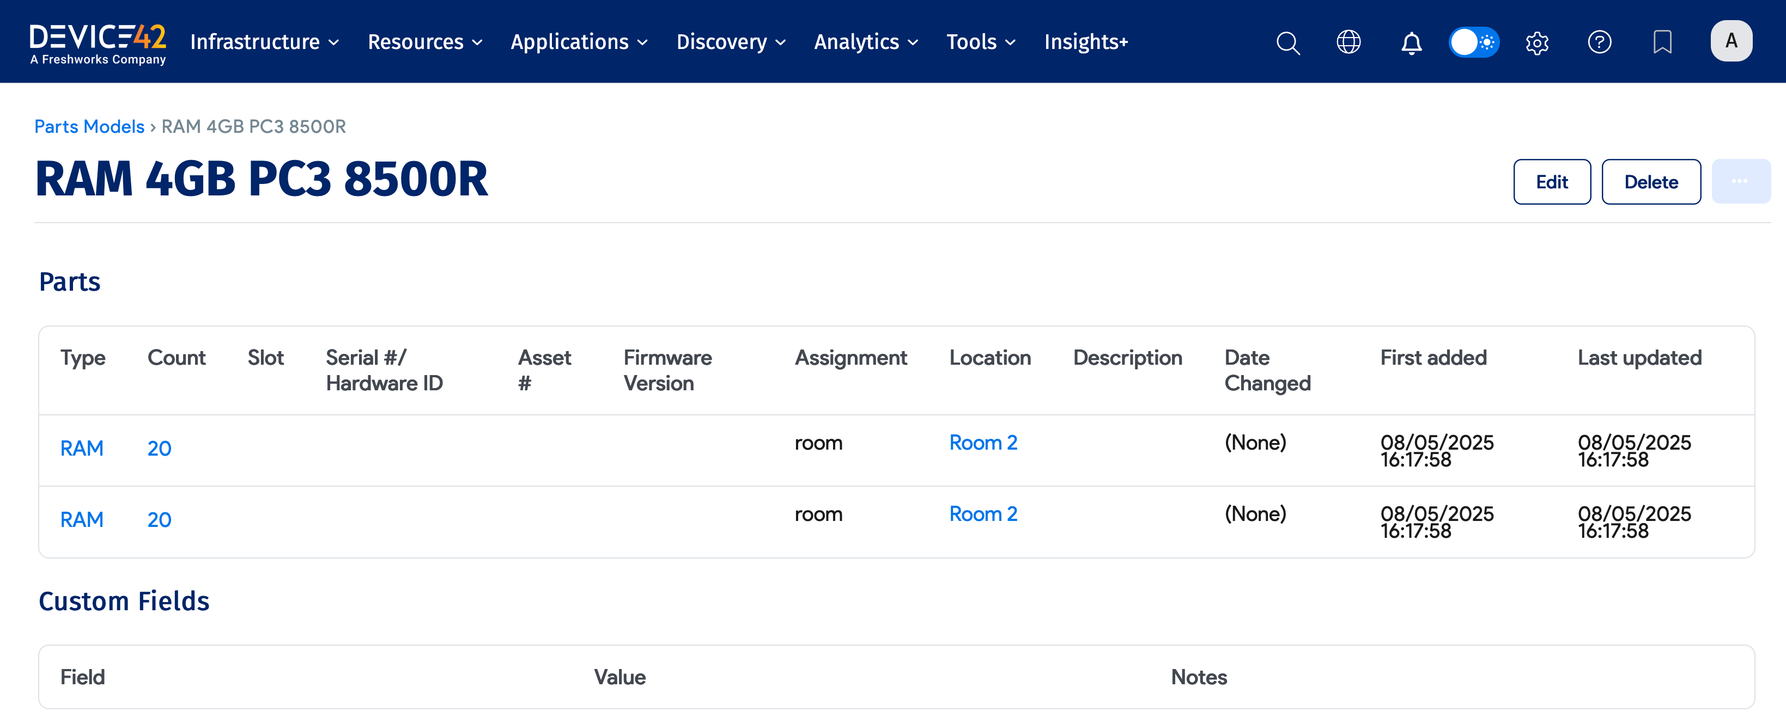Go to Parts Models breadcrumb link
Viewport: 1786px width, 724px height.
[89, 126]
